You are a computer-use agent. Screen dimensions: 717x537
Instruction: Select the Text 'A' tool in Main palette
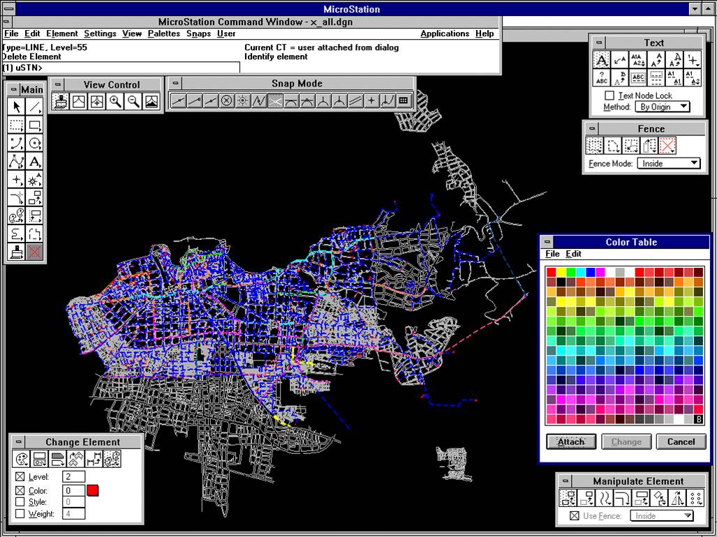tap(34, 161)
